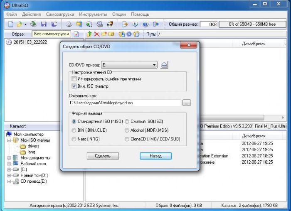This screenshot has height=211, width=291.
Task: Select Сжатый ISO (.ISZ) format
Action: pyautogui.click(x=127, y=121)
